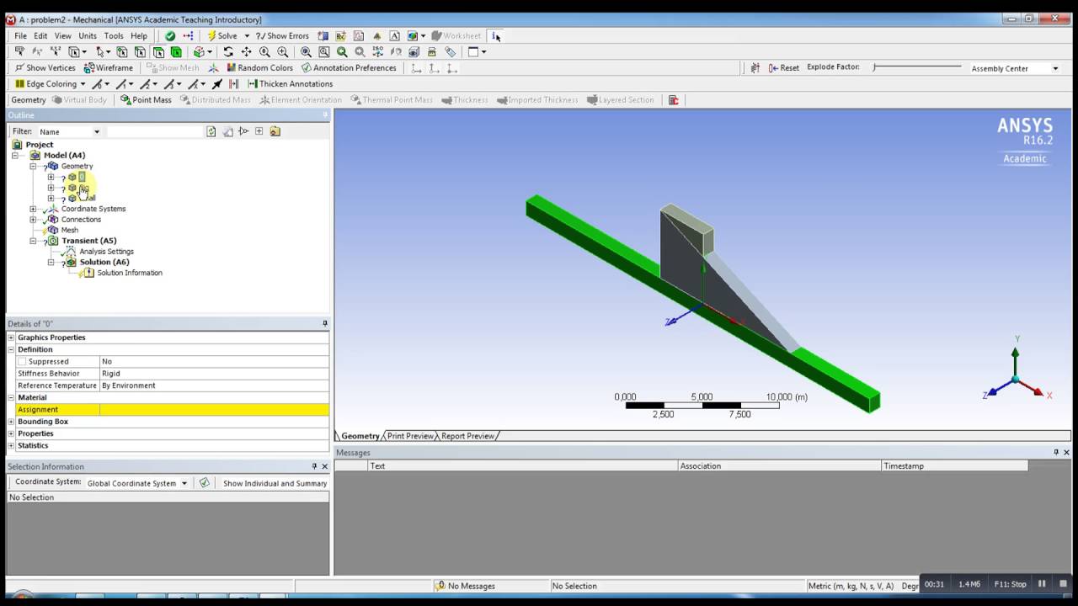Toggle Wireframe display mode
Viewport: 1078px width, 606px height.
point(108,68)
